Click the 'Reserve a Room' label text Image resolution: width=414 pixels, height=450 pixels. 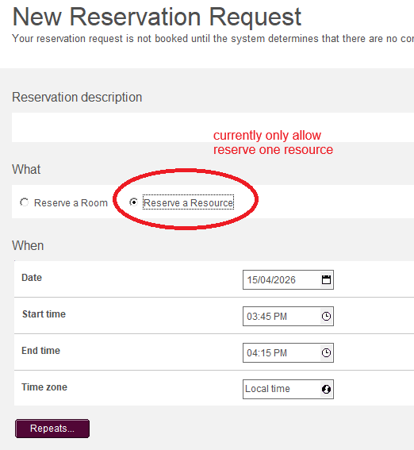tap(71, 202)
